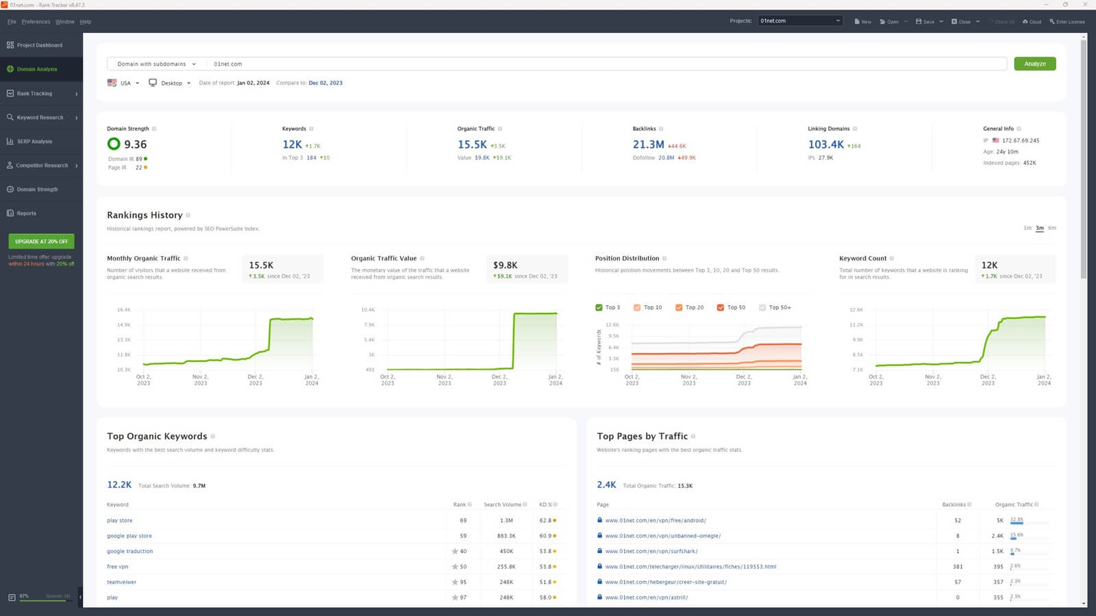Open the File menu
The width and height of the screenshot is (1096, 616).
click(12, 21)
